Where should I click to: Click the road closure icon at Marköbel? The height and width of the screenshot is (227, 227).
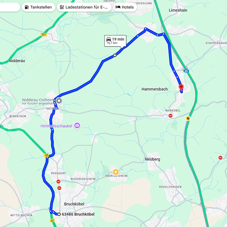pos(171,116)
